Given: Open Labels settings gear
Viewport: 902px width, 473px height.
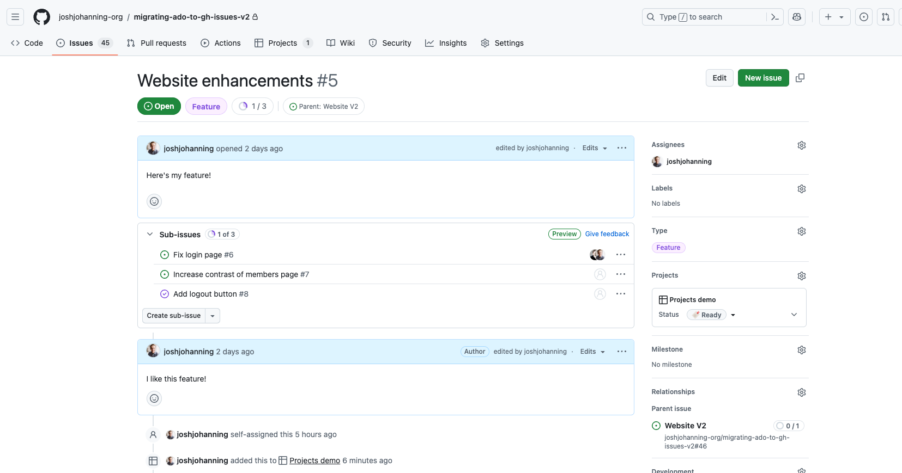Looking at the screenshot, I should [801, 189].
